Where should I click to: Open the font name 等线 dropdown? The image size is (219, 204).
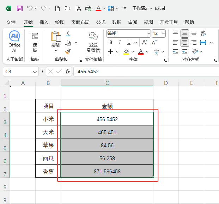click(x=148, y=33)
